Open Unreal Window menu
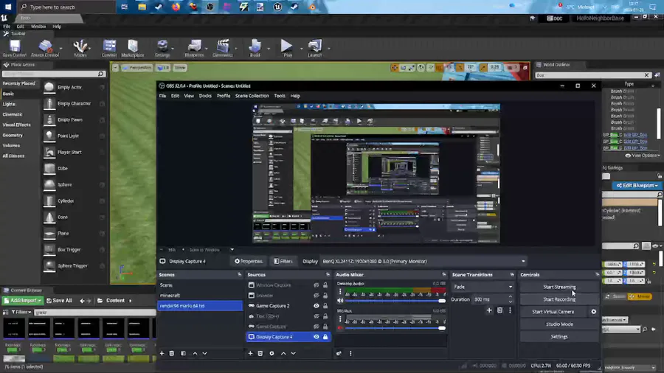 (38, 27)
